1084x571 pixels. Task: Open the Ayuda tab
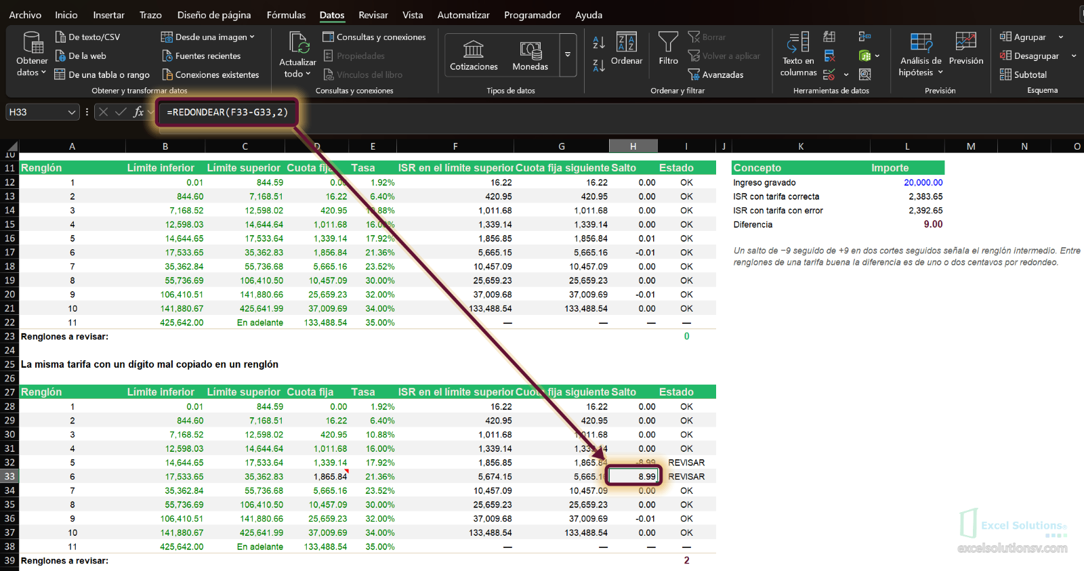click(x=589, y=15)
